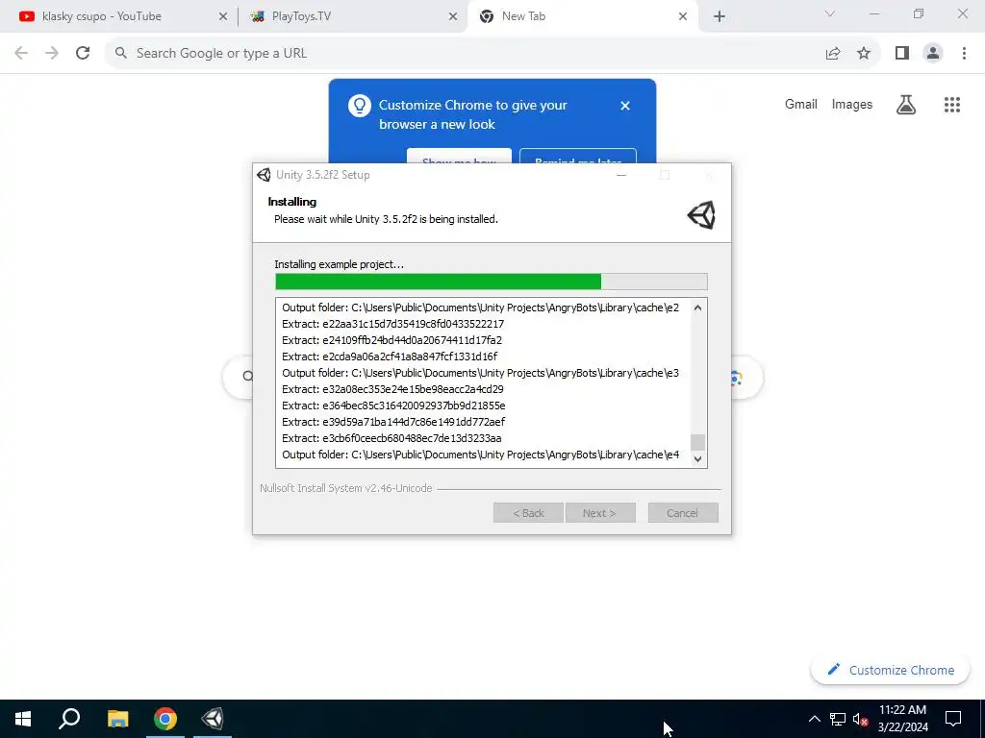Click Unity icon in setup title bar
This screenshot has height=738, width=985.
click(x=264, y=175)
